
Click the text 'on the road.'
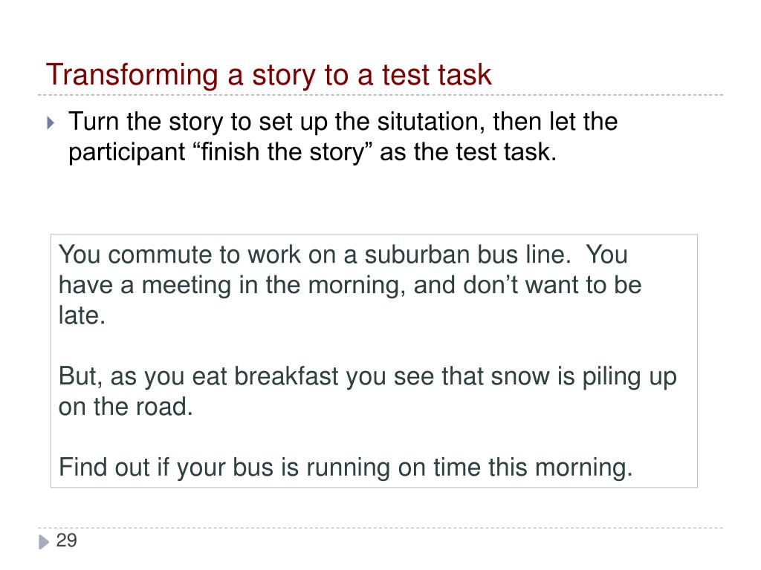point(126,407)
